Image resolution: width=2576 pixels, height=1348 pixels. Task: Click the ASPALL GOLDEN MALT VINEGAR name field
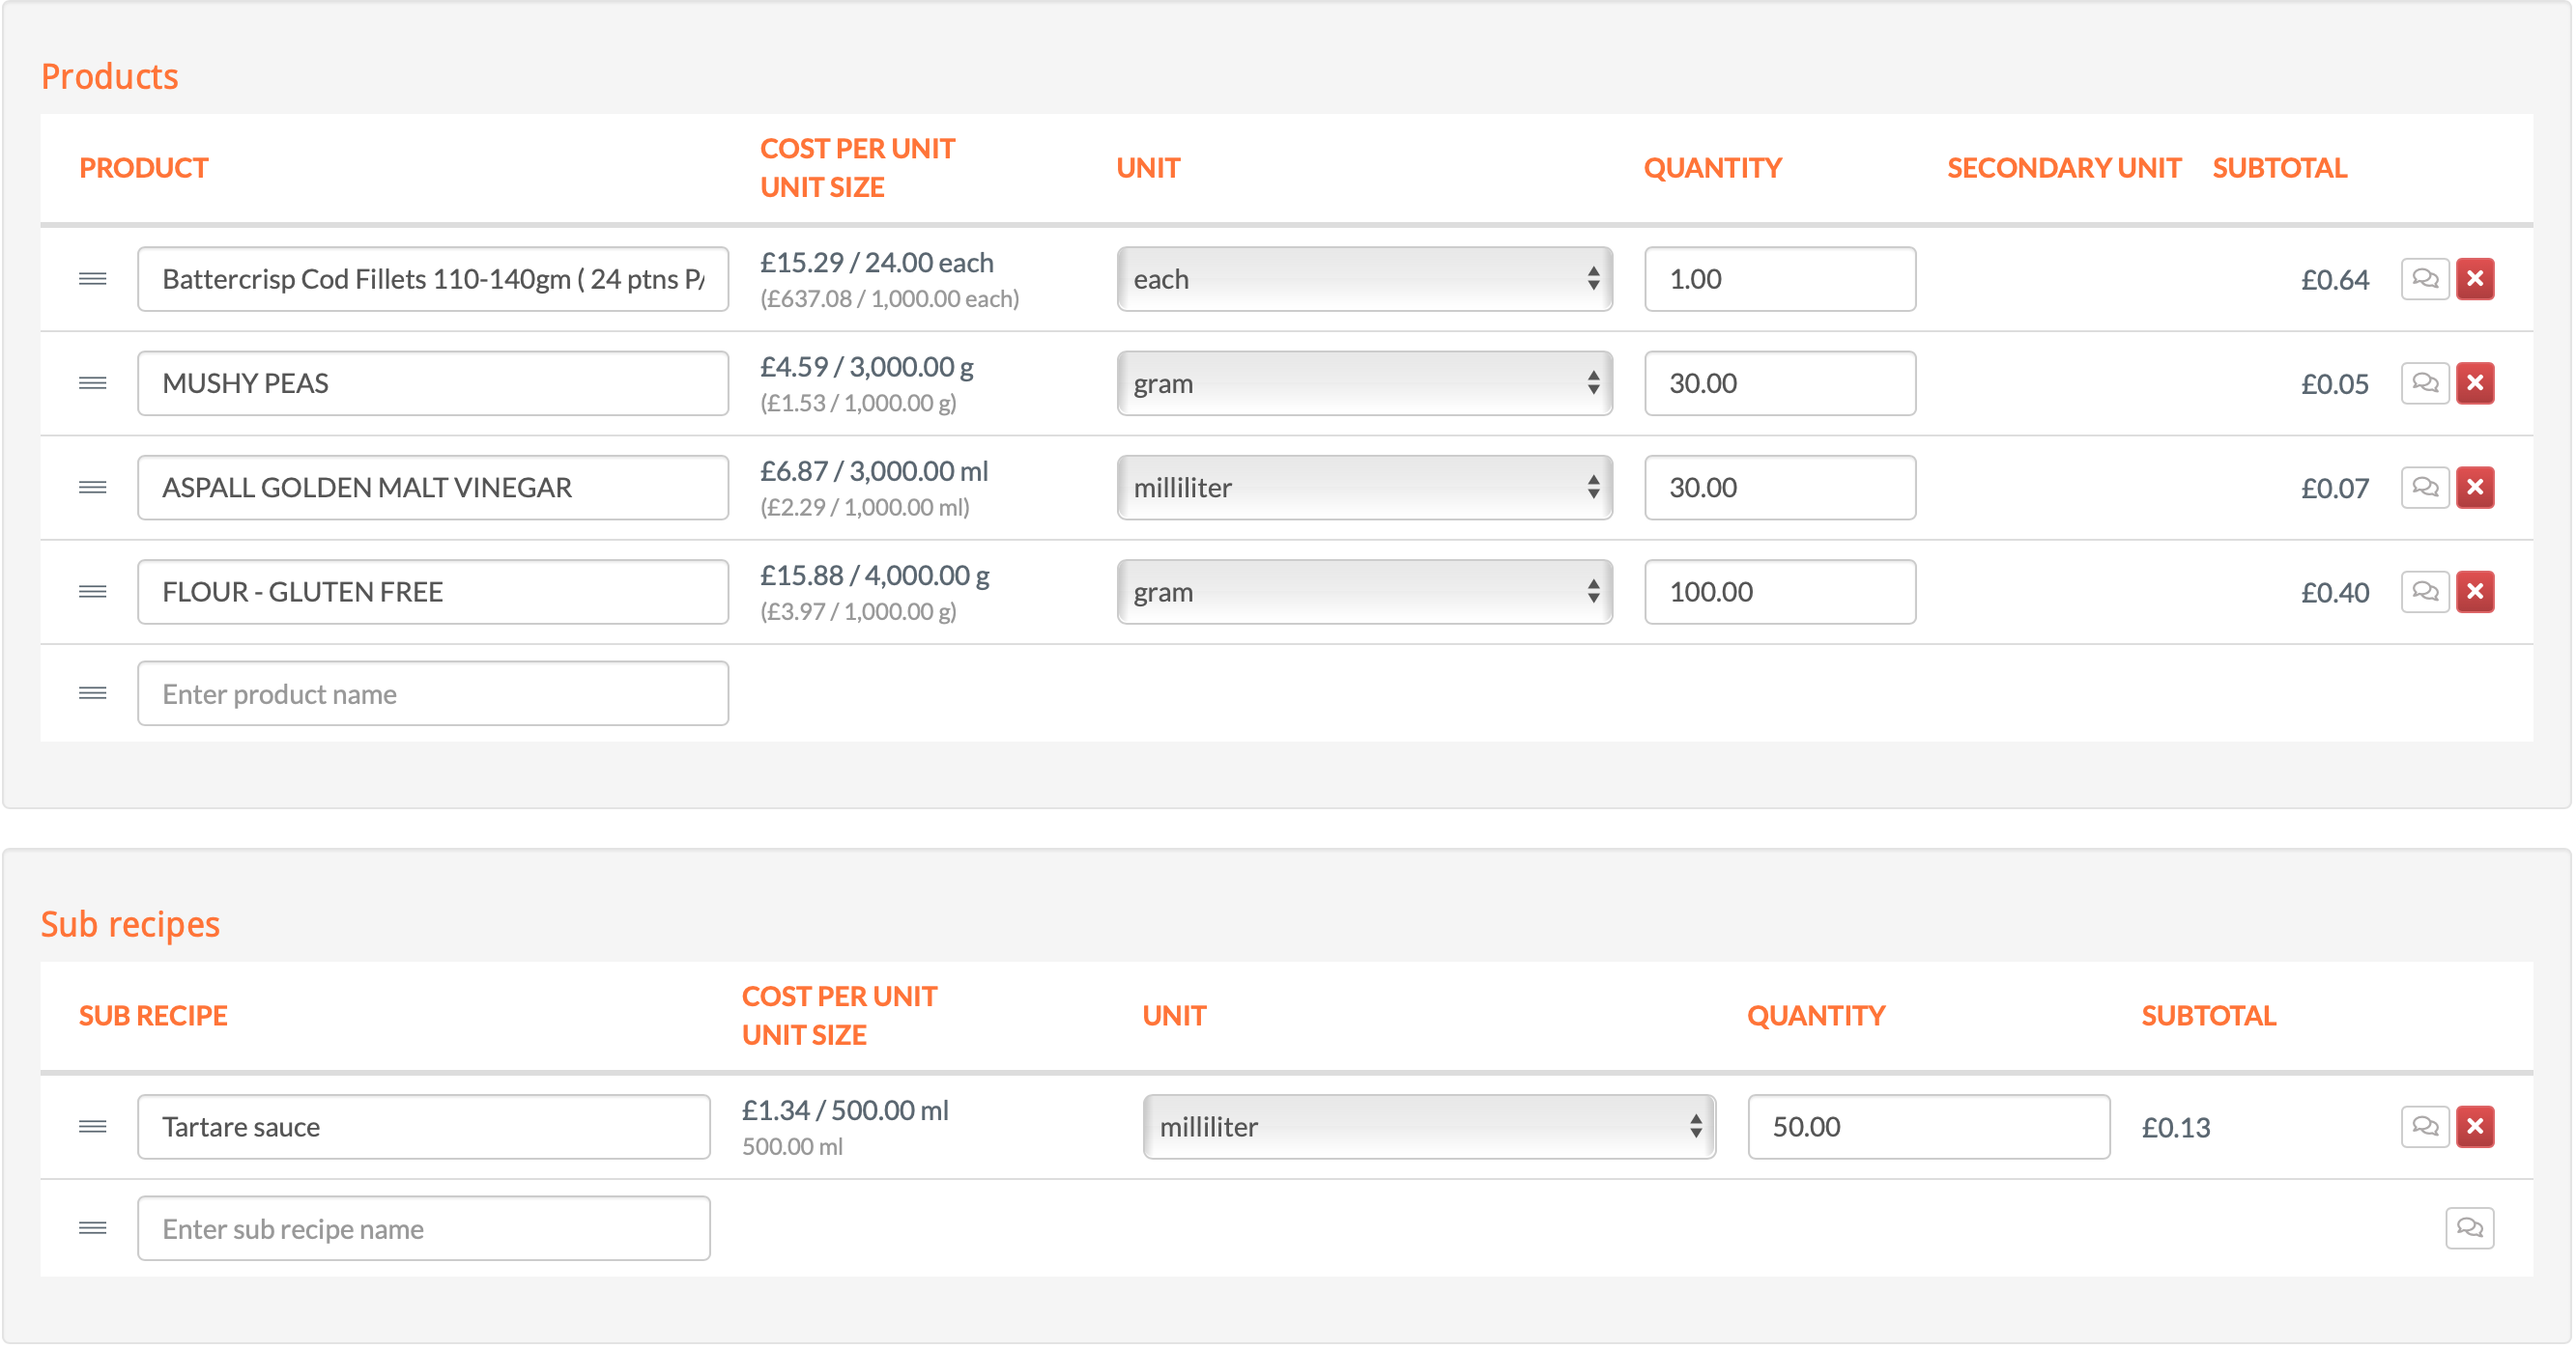click(432, 488)
